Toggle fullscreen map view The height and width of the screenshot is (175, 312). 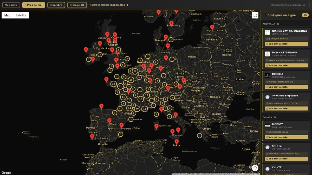pyautogui.click(x=255, y=15)
